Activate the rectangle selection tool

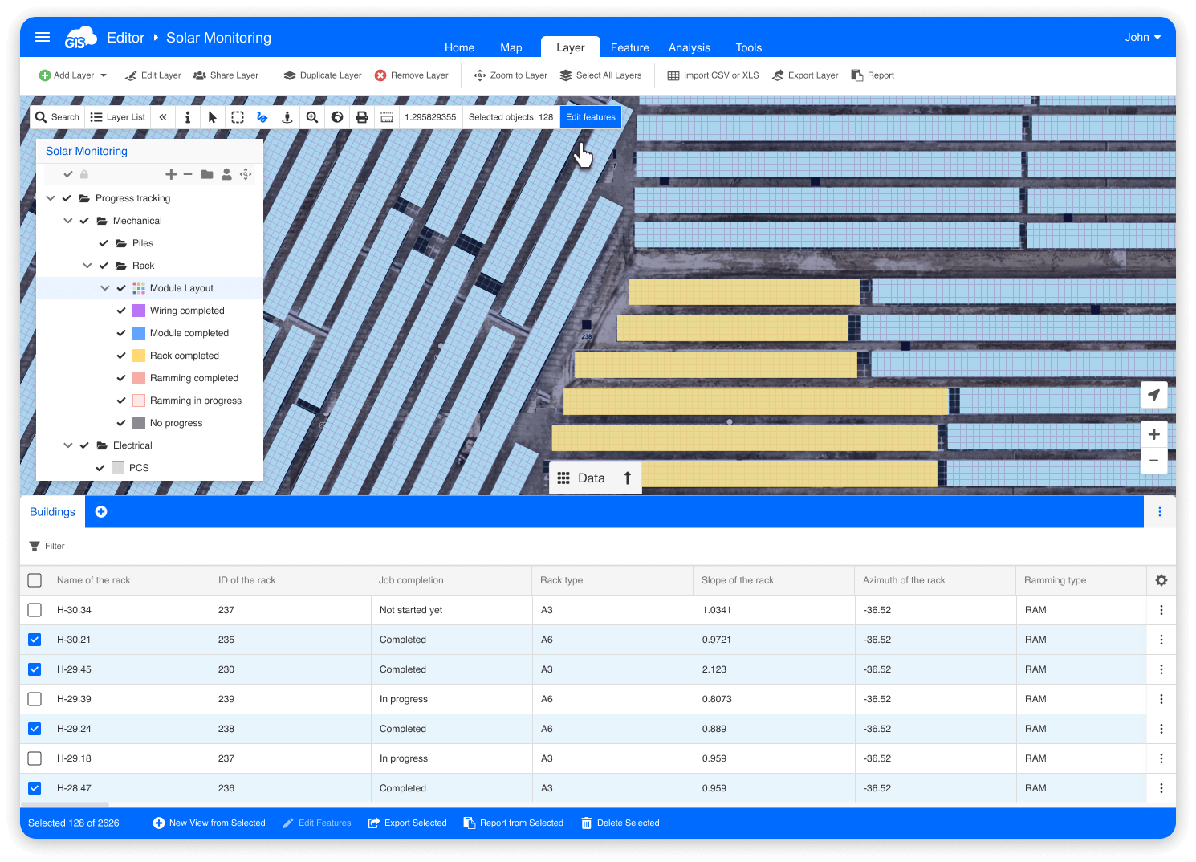238,117
